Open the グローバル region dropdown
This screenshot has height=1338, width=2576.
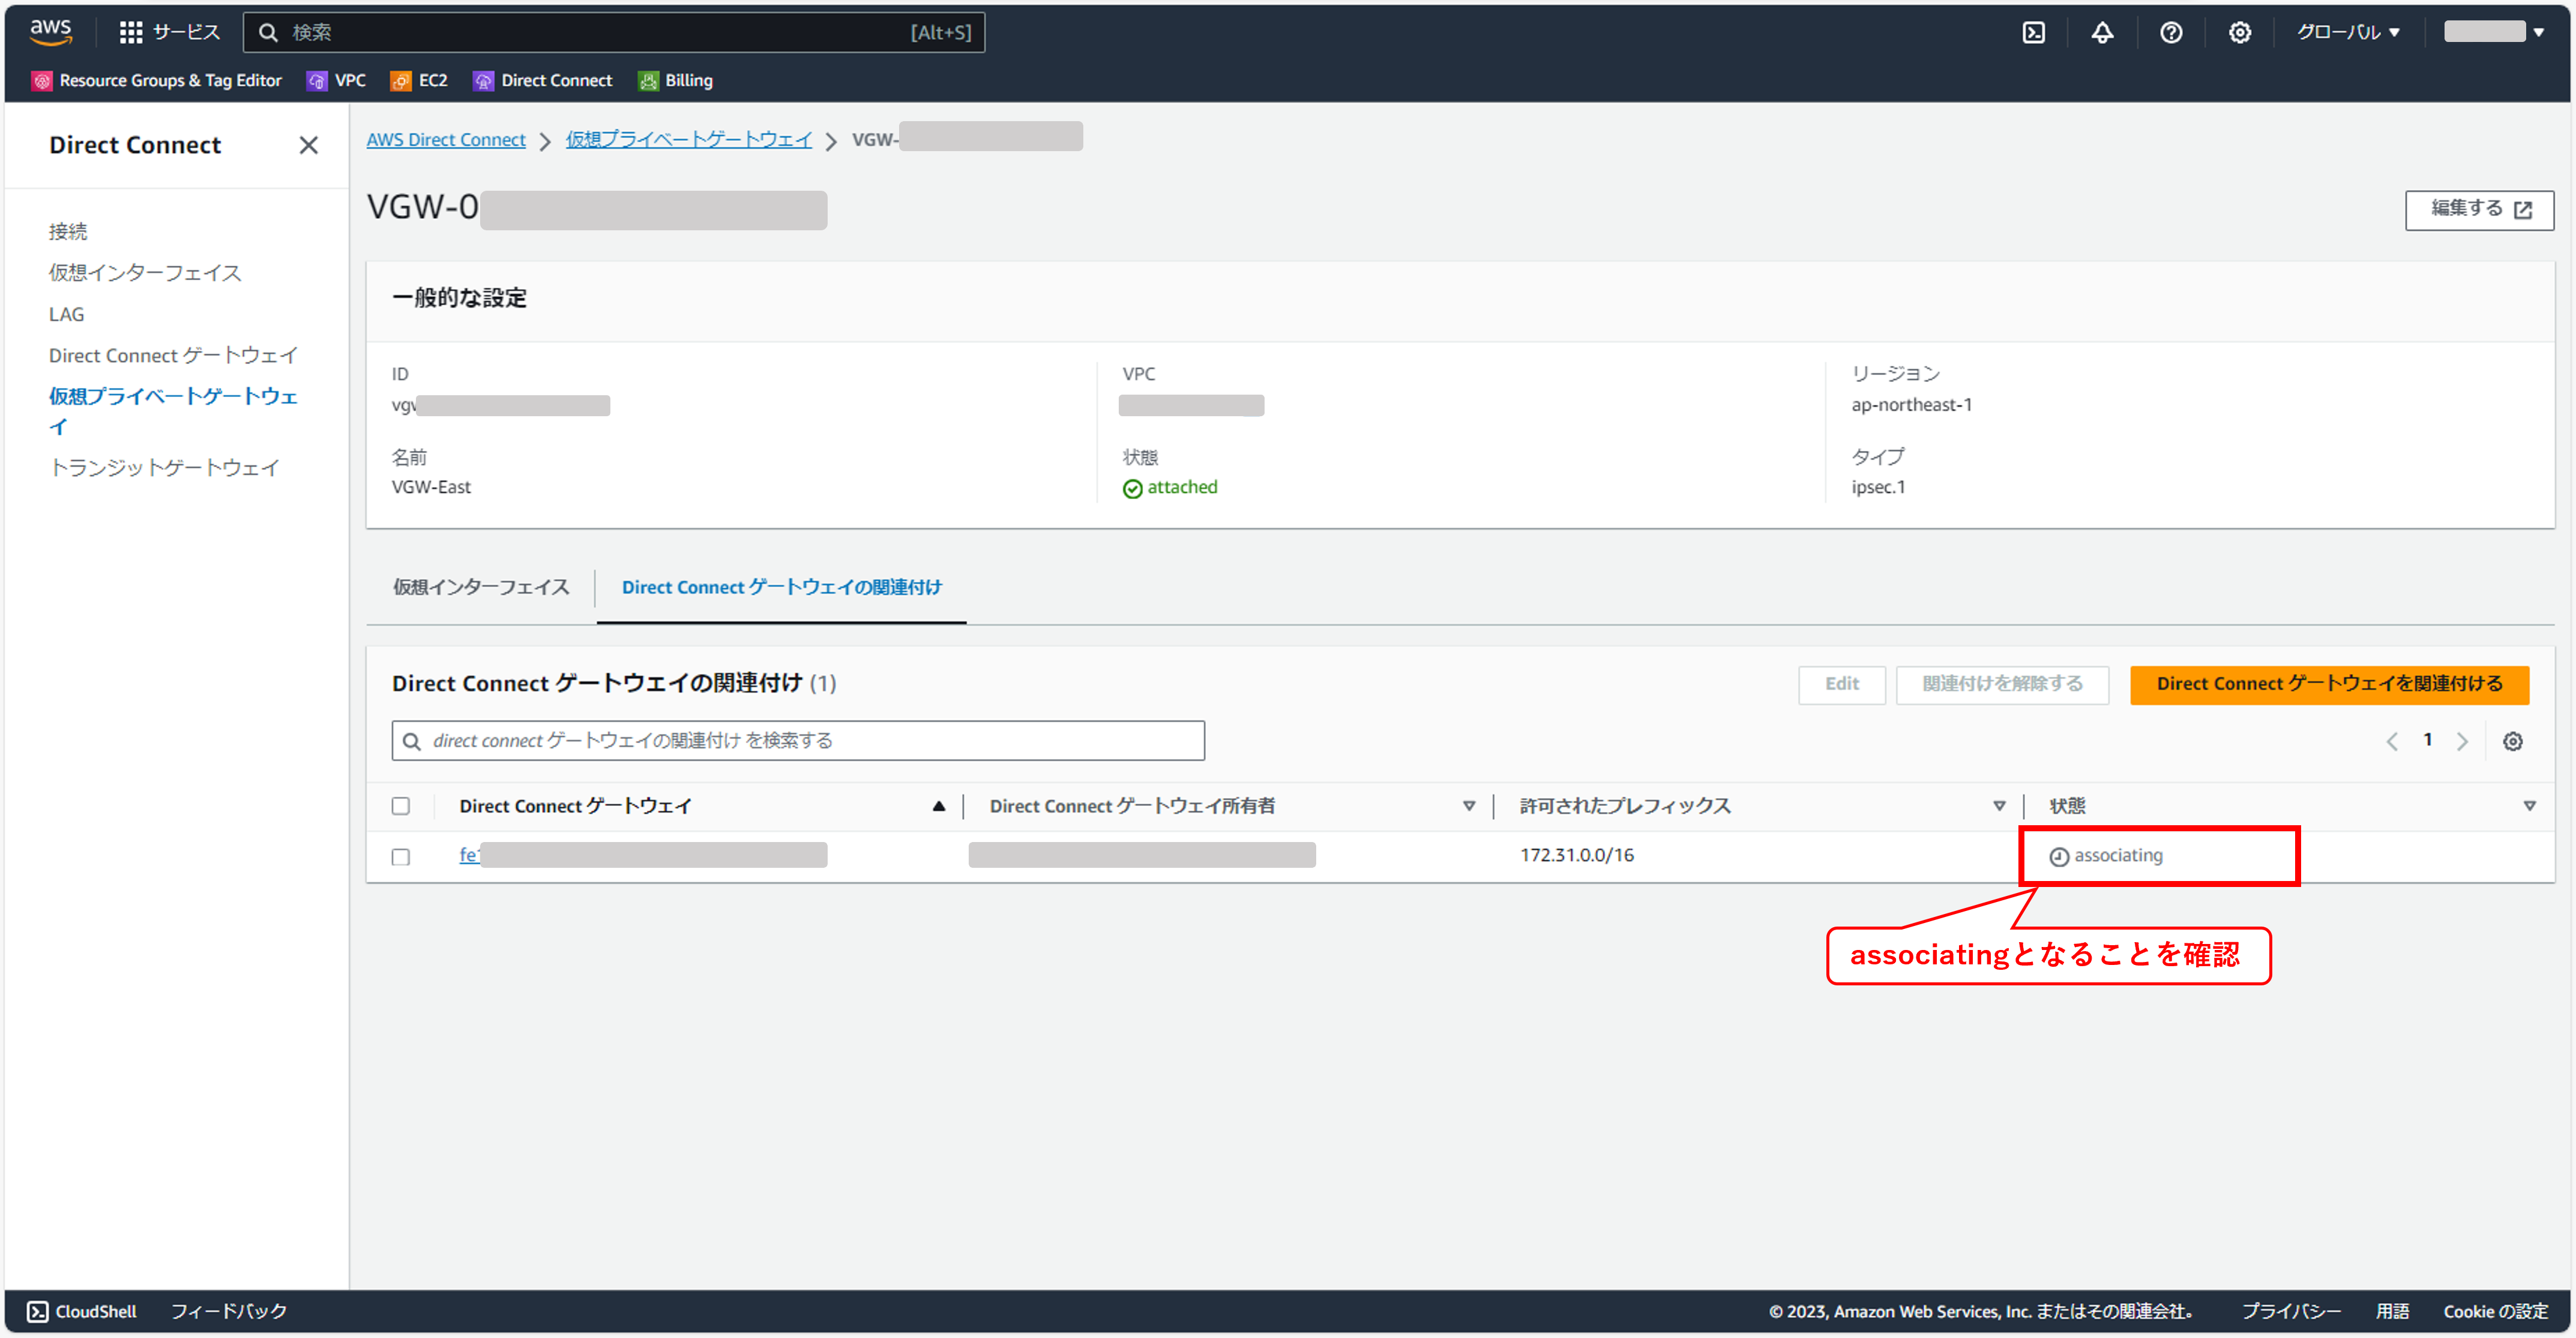point(2347,32)
